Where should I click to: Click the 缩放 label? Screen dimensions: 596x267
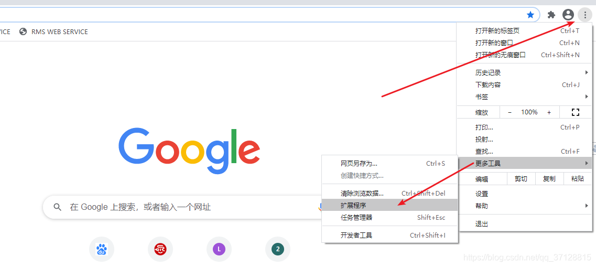tap(482, 113)
